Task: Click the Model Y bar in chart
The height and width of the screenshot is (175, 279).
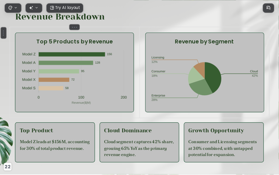Action: click(x=59, y=71)
